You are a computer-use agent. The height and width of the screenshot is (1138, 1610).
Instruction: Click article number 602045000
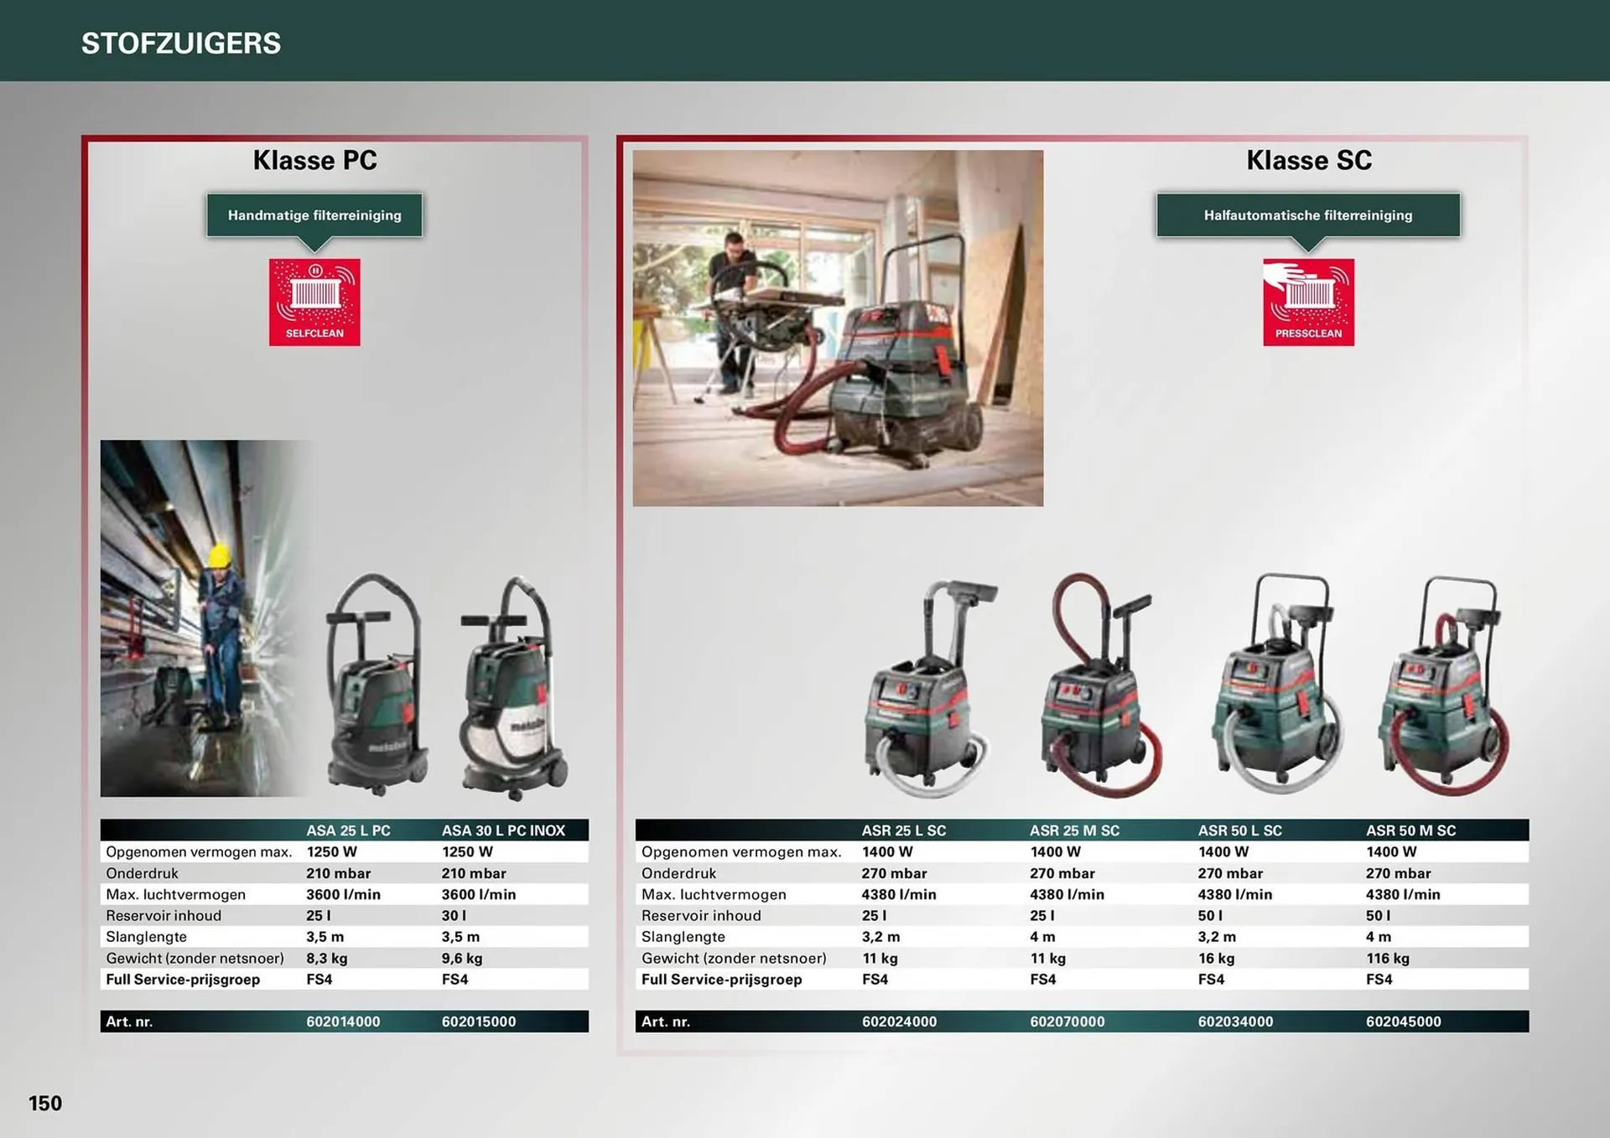pos(1404,1022)
